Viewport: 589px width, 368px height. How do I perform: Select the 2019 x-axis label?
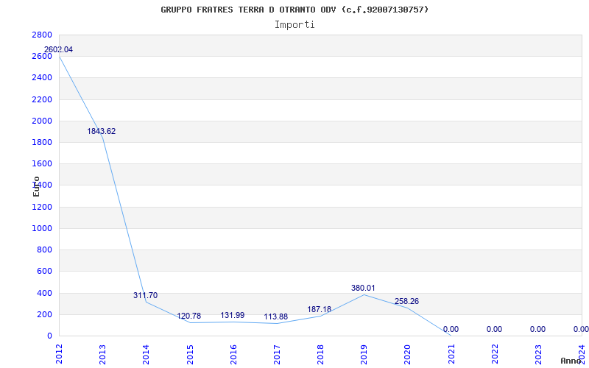tap(364, 354)
